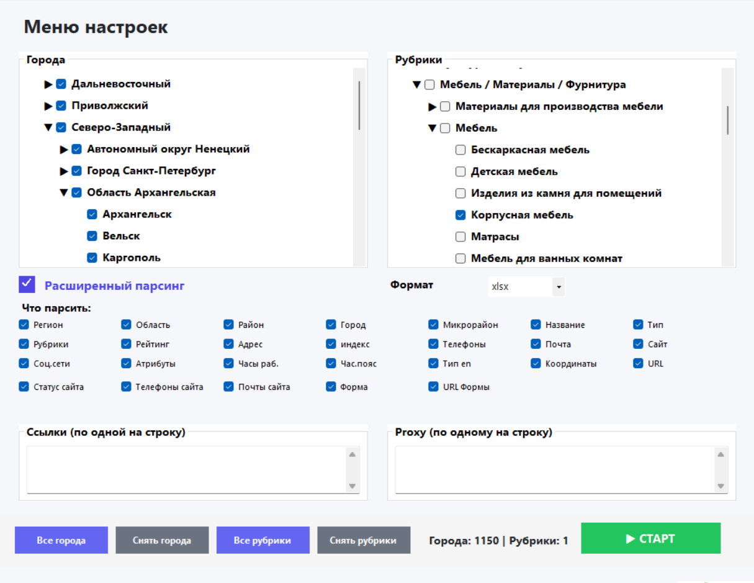Collapse the Мебель category arrow
Image resolution: width=754 pixels, height=583 pixels.
pos(433,129)
